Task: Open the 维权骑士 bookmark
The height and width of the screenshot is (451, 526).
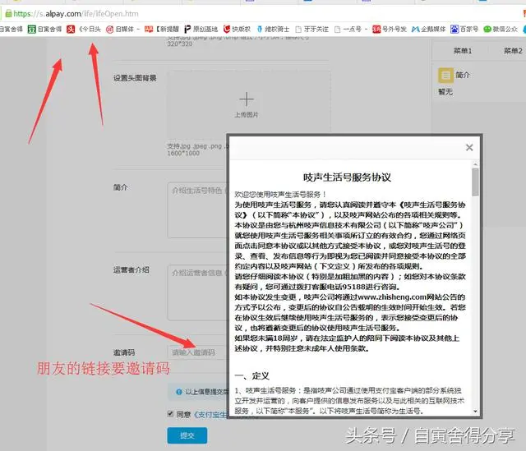Action: pyautogui.click(x=273, y=30)
